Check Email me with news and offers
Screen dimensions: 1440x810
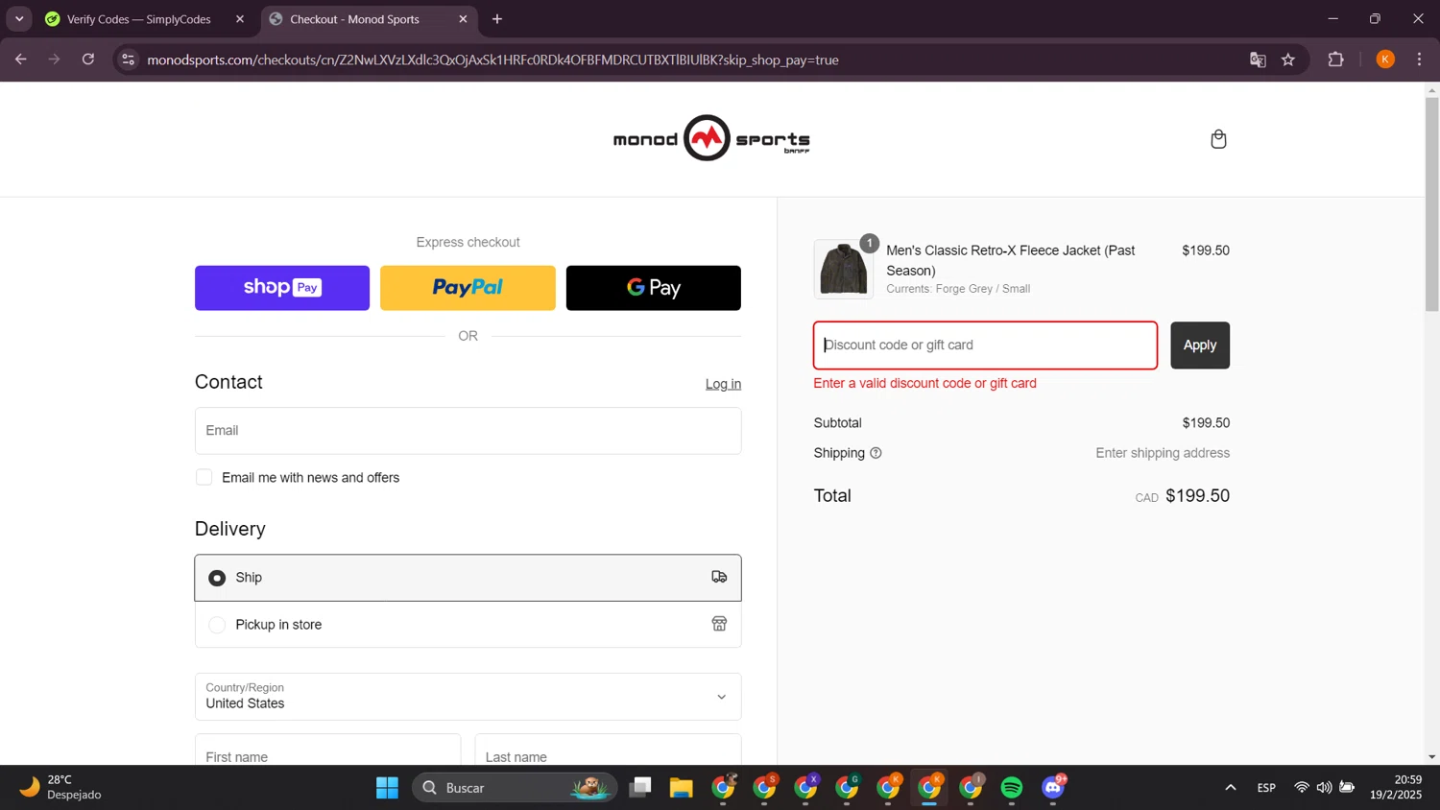pos(204,477)
